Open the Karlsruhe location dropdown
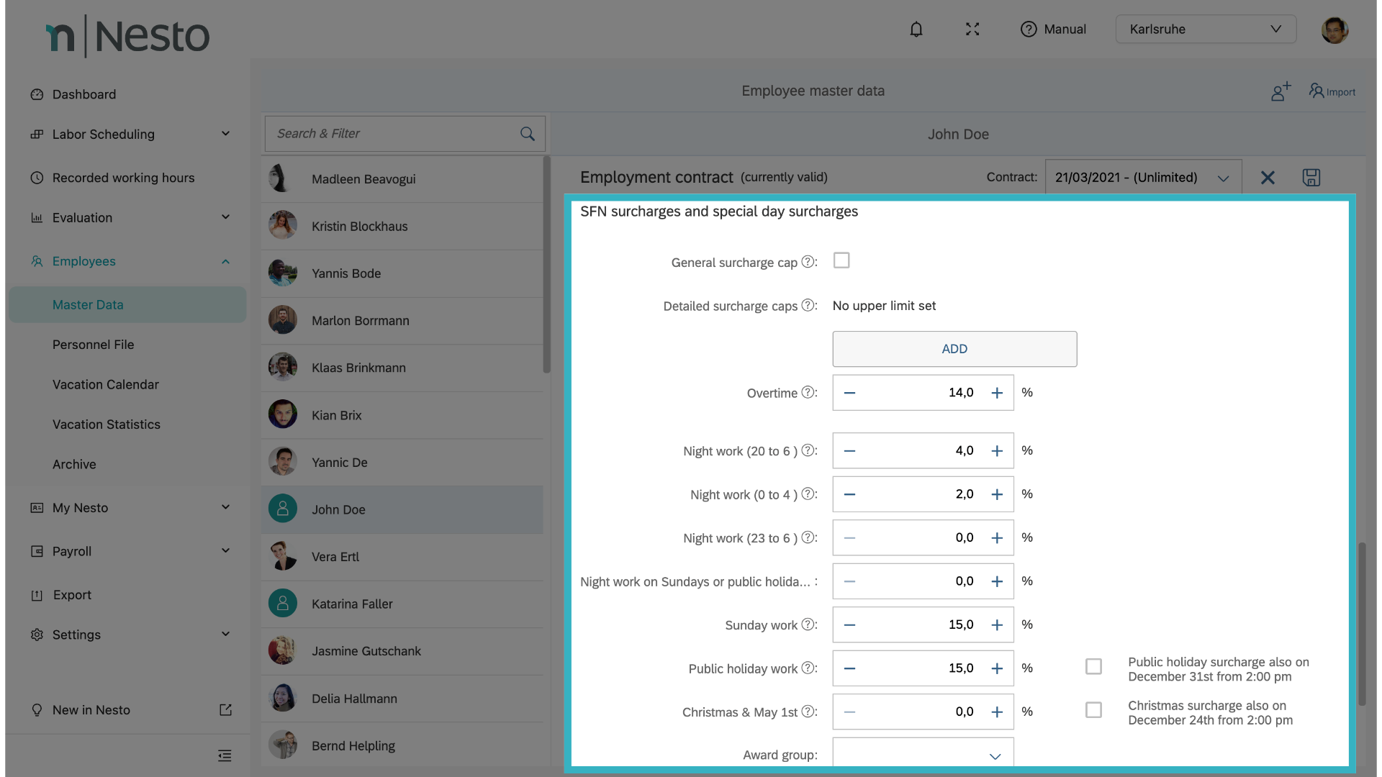Image resolution: width=1382 pixels, height=777 pixels. click(1205, 29)
